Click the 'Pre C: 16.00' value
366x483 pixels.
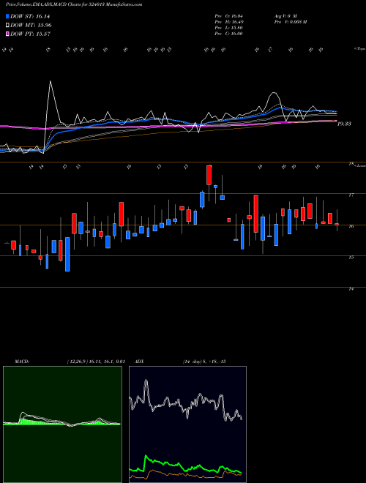pyautogui.click(x=228, y=33)
